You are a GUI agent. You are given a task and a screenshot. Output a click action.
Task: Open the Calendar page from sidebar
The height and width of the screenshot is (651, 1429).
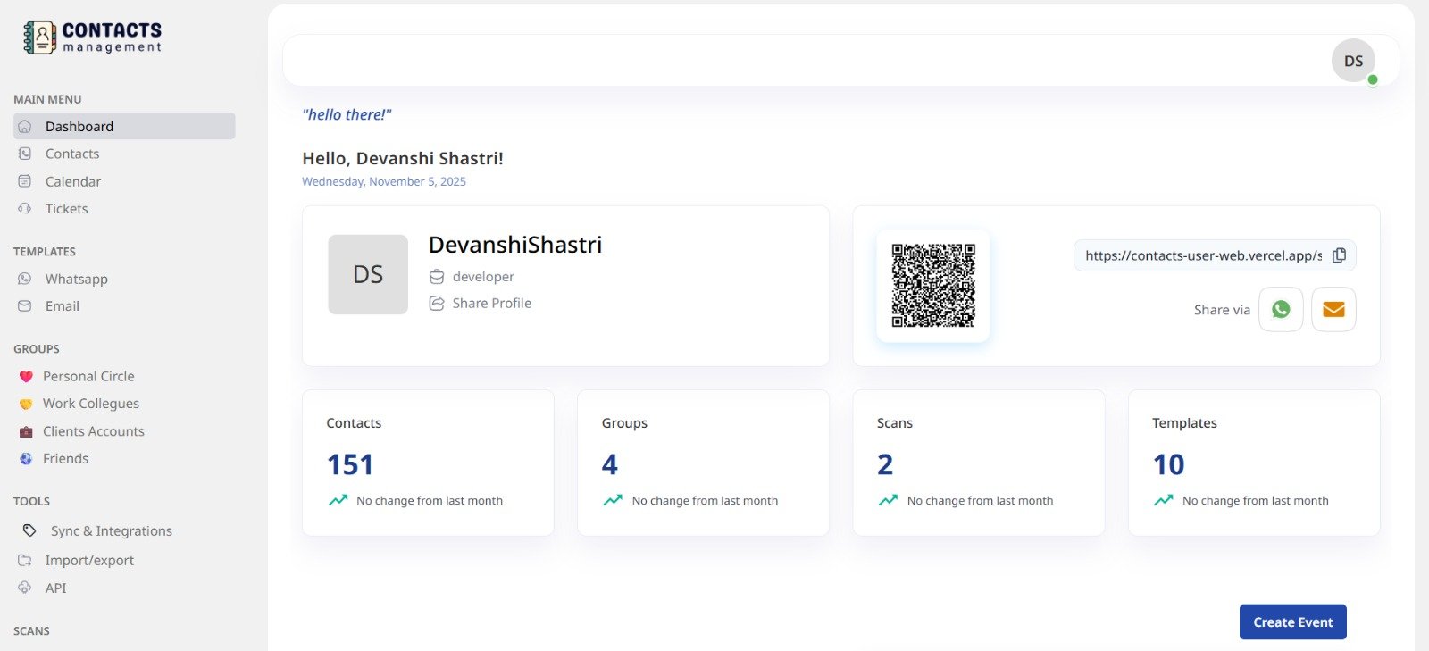[x=73, y=181]
